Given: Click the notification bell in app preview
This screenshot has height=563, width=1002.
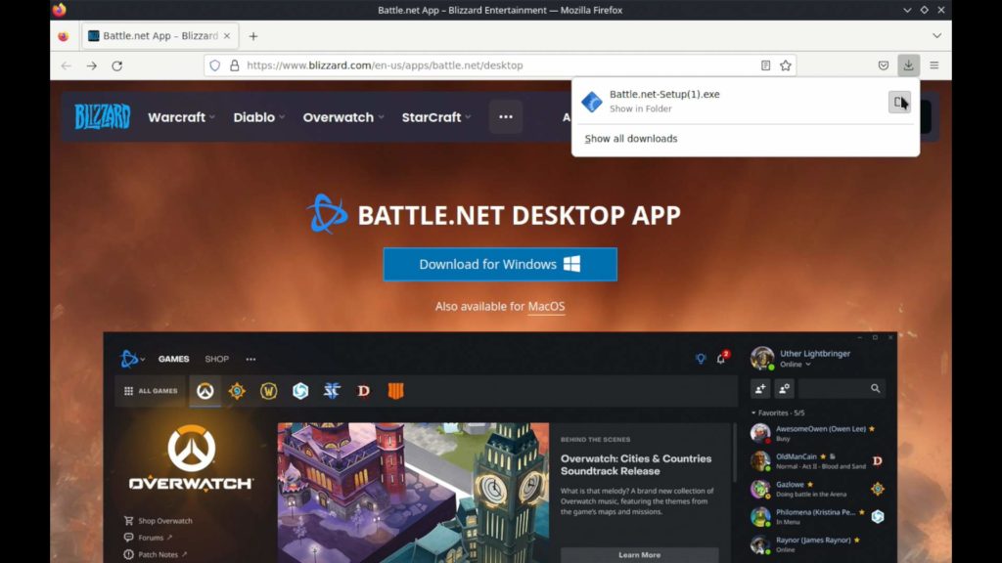Looking at the screenshot, I should click(x=721, y=358).
